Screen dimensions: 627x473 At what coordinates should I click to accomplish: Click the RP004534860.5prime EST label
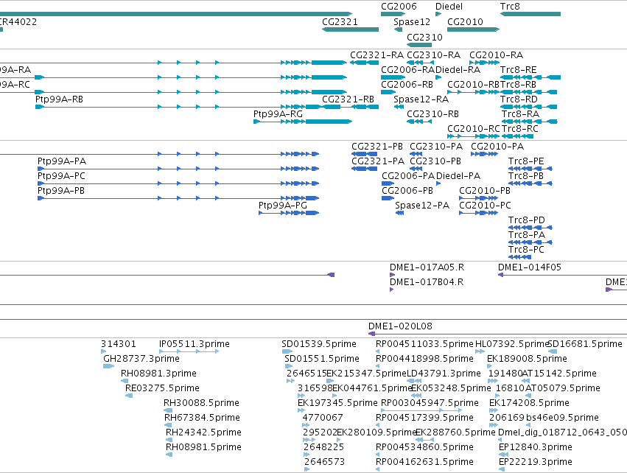pos(424,447)
